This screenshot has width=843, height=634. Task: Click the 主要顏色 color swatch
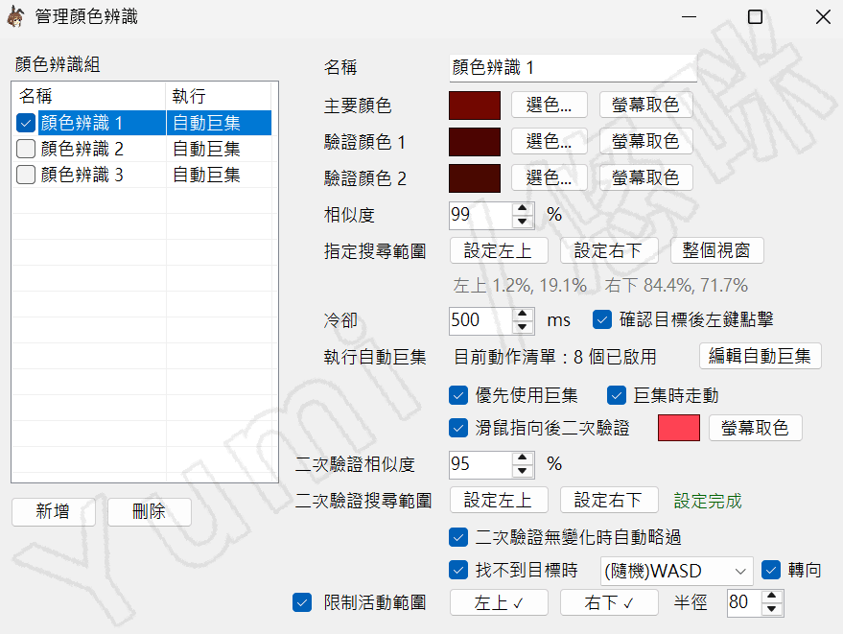475,106
